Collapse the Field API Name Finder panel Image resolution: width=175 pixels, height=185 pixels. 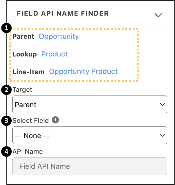click(158, 15)
